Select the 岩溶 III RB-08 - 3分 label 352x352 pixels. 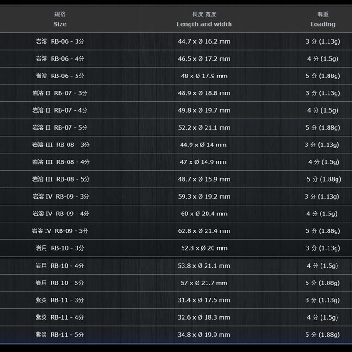pyautogui.click(x=61, y=145)
